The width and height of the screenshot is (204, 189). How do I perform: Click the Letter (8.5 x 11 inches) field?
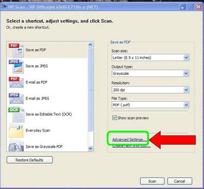coord(151,58)
